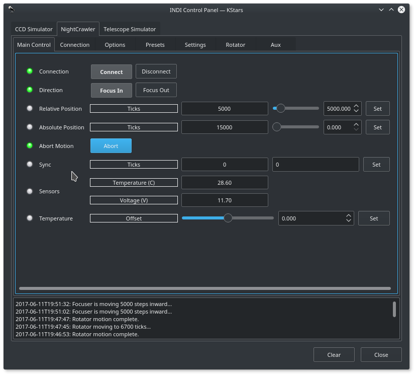
Task: Click the Relative Position status light
Action: pyautogui.click(x=30, y=108)
